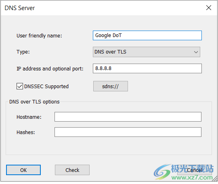Test the server with the Check button

click(x=72, y=170)
